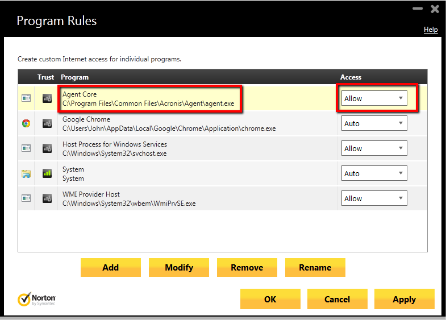
Task: Sort the list by the Trust column header
Action: 45,77
